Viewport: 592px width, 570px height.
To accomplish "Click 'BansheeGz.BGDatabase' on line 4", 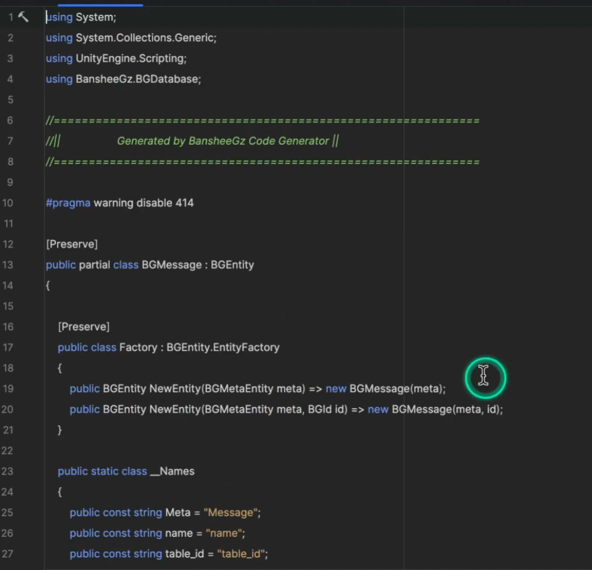I will 137,79.
